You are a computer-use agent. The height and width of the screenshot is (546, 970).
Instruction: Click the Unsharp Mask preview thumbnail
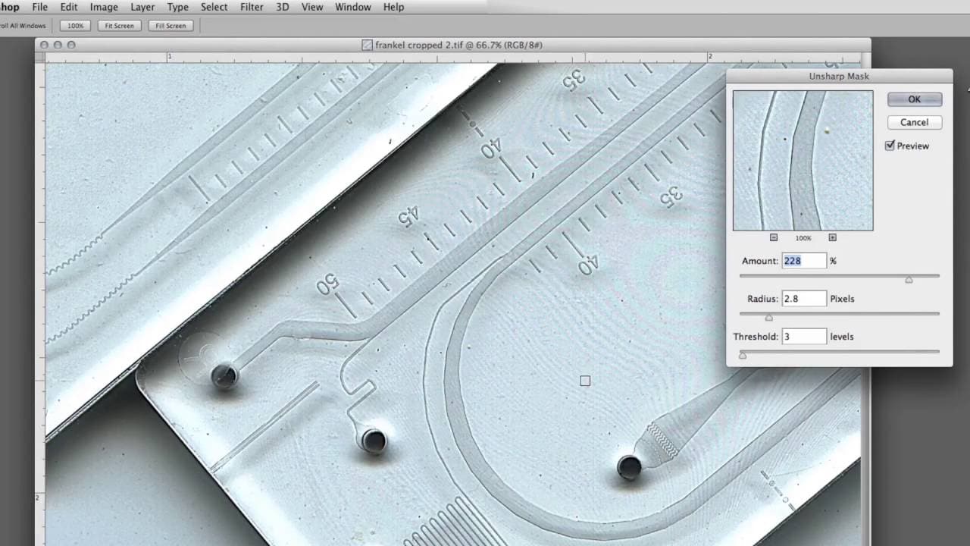(803, 161)
